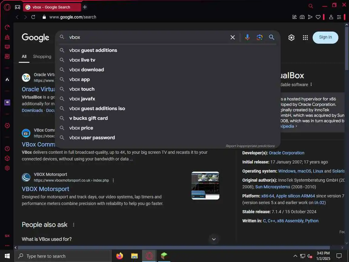Choose suggestion 'v bucks gift card'
The width and height of the screenshot is (349, 262).
tap(167, 118)
